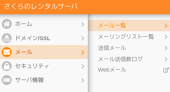Select the 送信メール menu entry

point(129,48)
